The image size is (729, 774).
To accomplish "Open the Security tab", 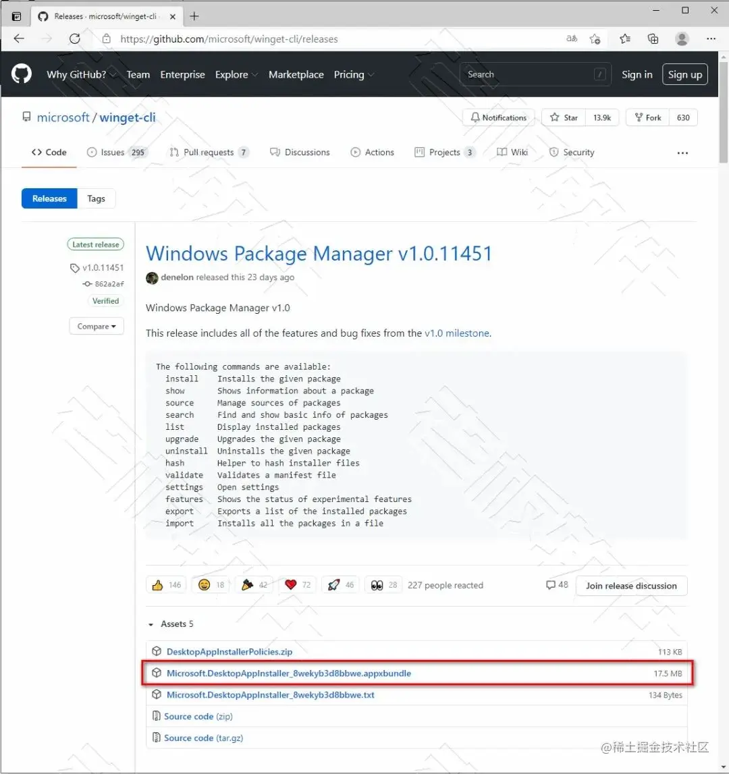I will [572, 153].
